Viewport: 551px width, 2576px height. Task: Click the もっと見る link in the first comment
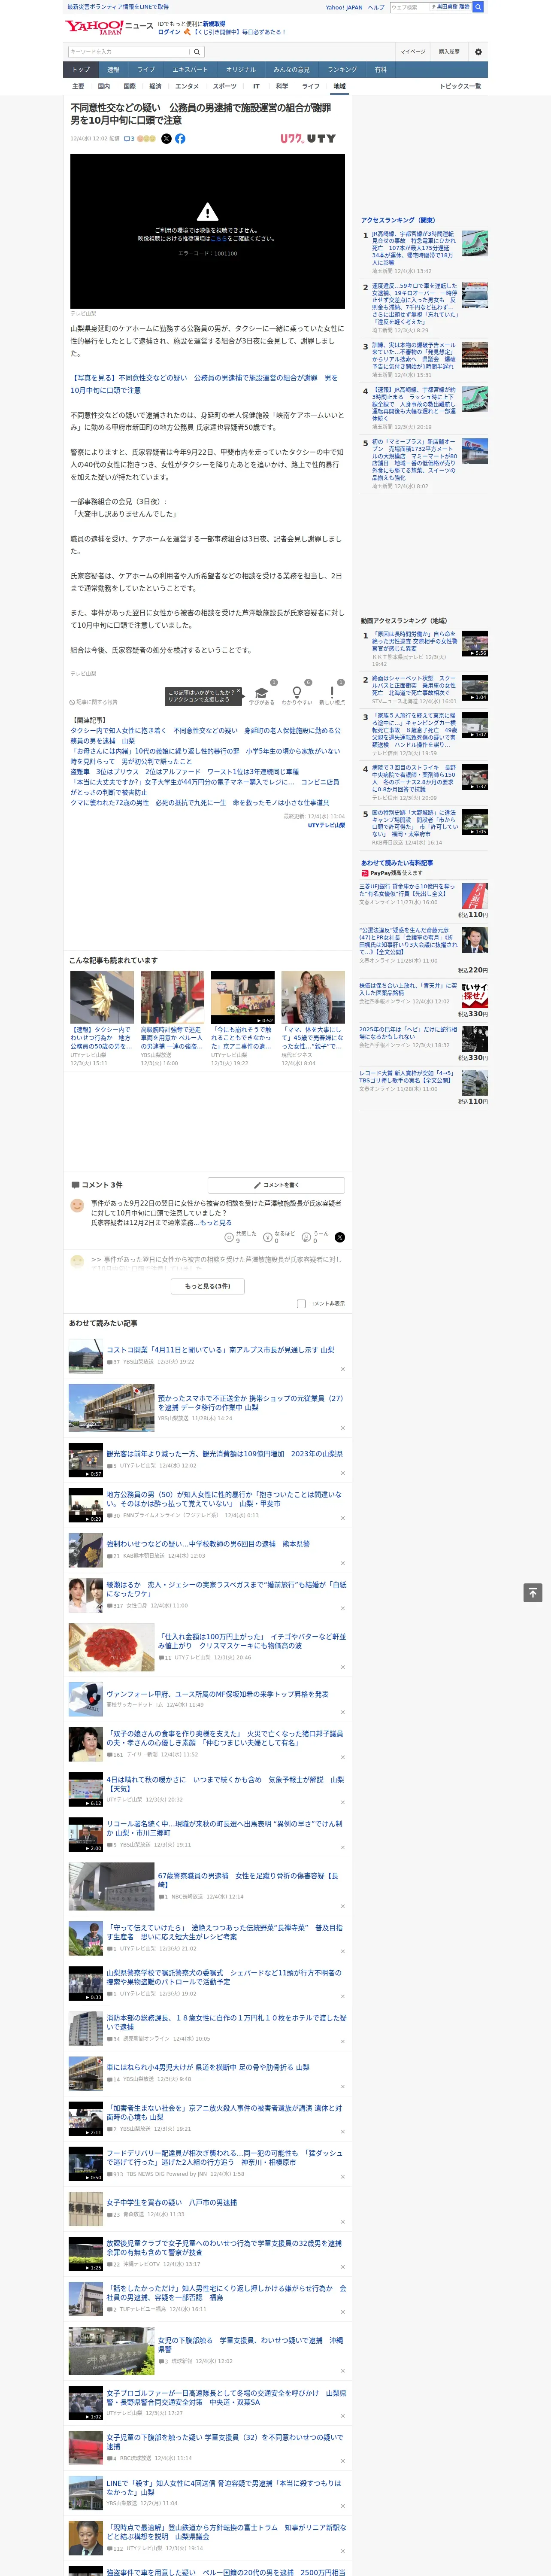(215, 1223)
